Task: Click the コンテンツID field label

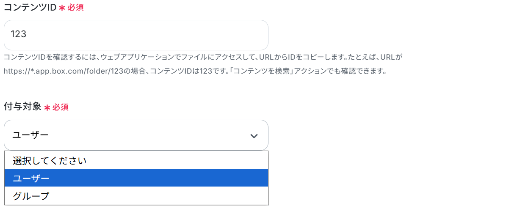Action: click(x=30, y=8)
